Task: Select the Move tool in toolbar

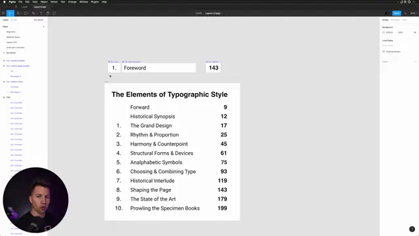Action: click(x=10, y=13)
